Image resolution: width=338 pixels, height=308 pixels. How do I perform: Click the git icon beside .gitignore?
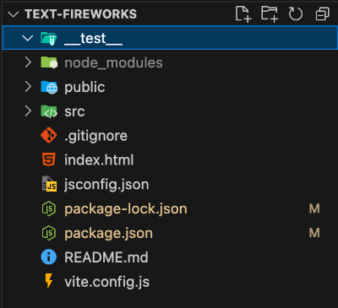pos(49,136)
